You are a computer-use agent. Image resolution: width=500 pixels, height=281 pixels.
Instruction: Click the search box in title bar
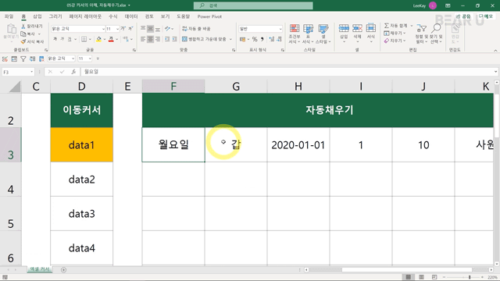(x=253, y=5)
